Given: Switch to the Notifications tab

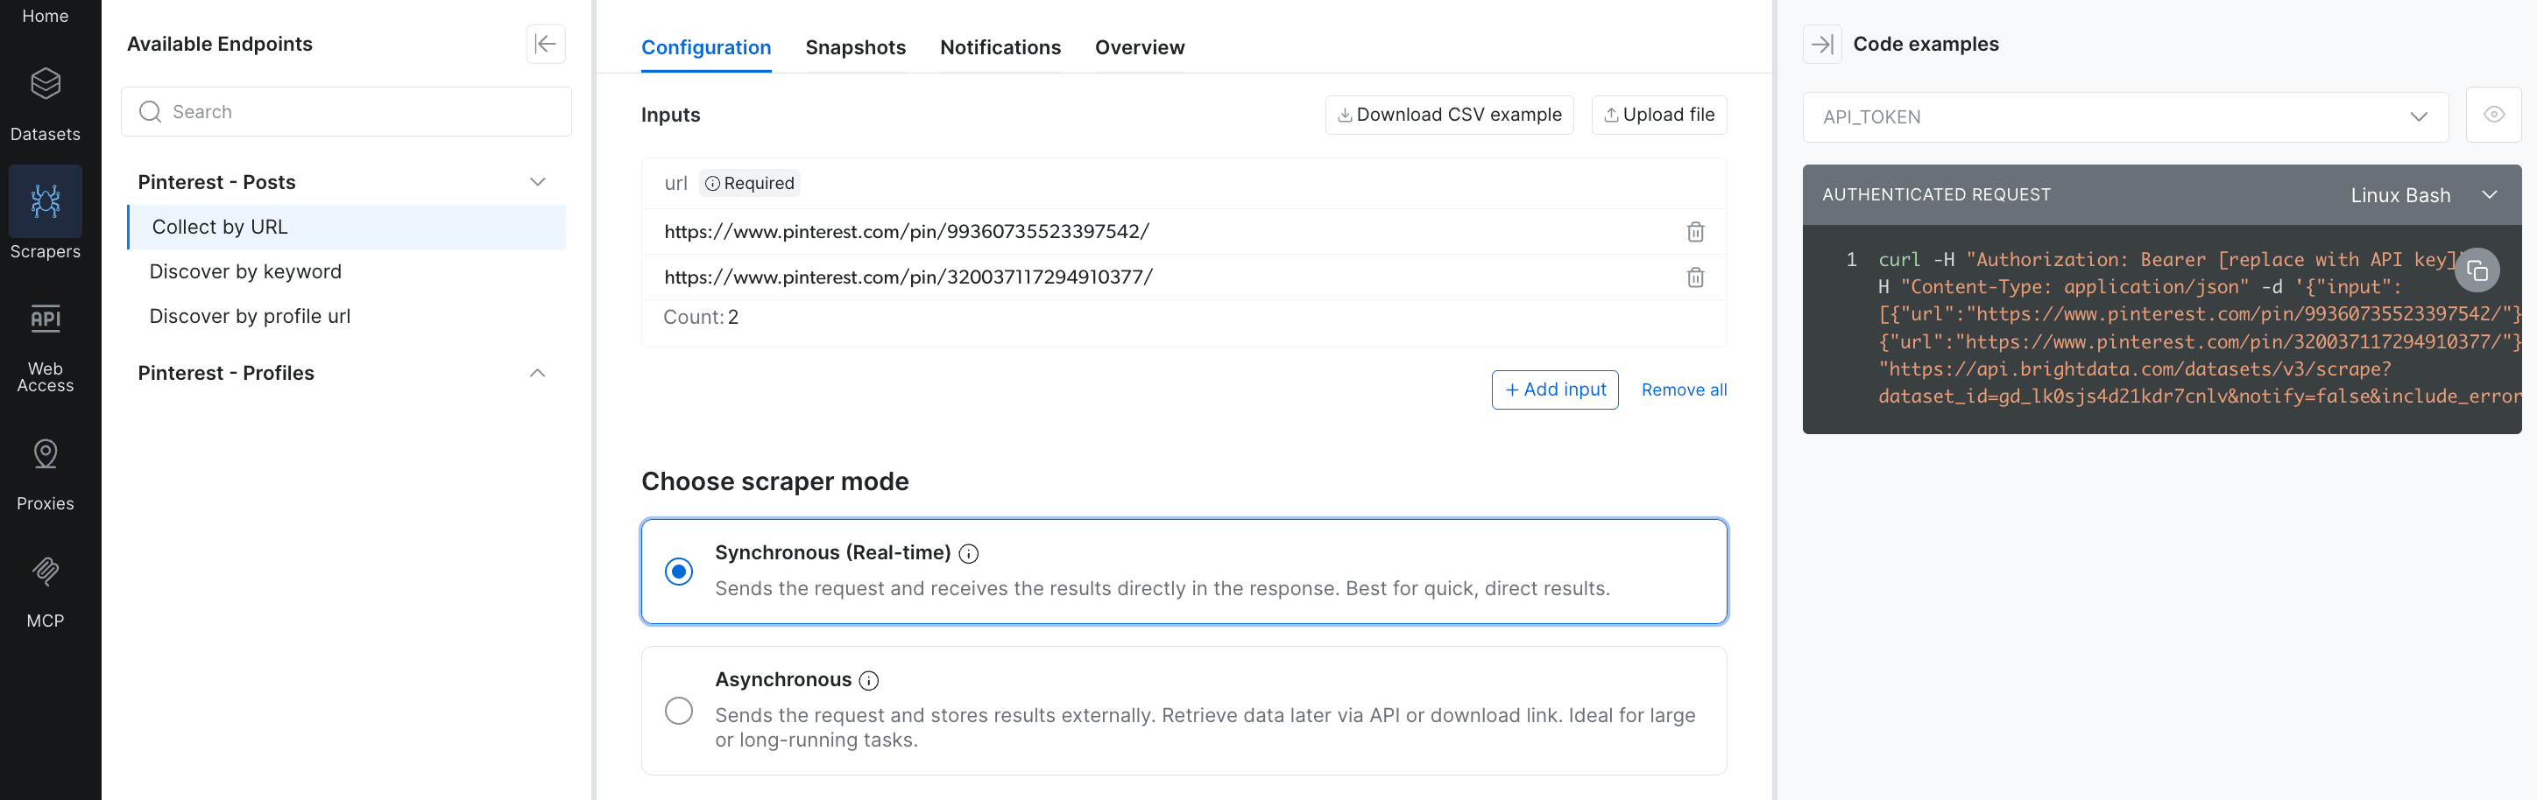Looking at the screenshot, I should pyautogui.click(x=1000, y=47).
